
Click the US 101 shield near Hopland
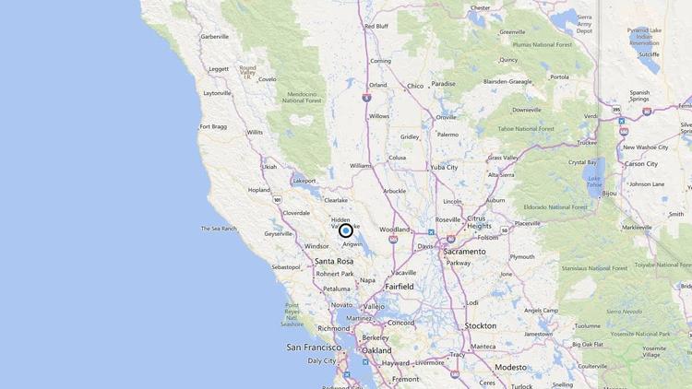tap(277, 200)
